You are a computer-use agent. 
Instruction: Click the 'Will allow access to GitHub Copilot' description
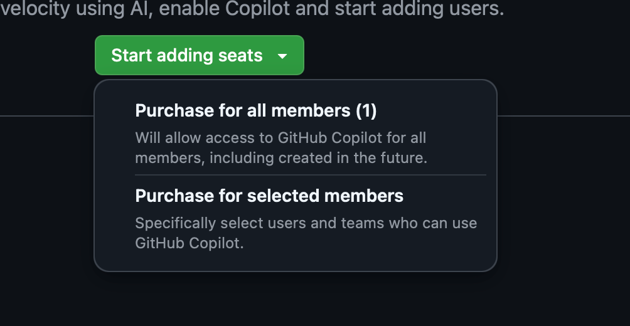coord(280,137)
